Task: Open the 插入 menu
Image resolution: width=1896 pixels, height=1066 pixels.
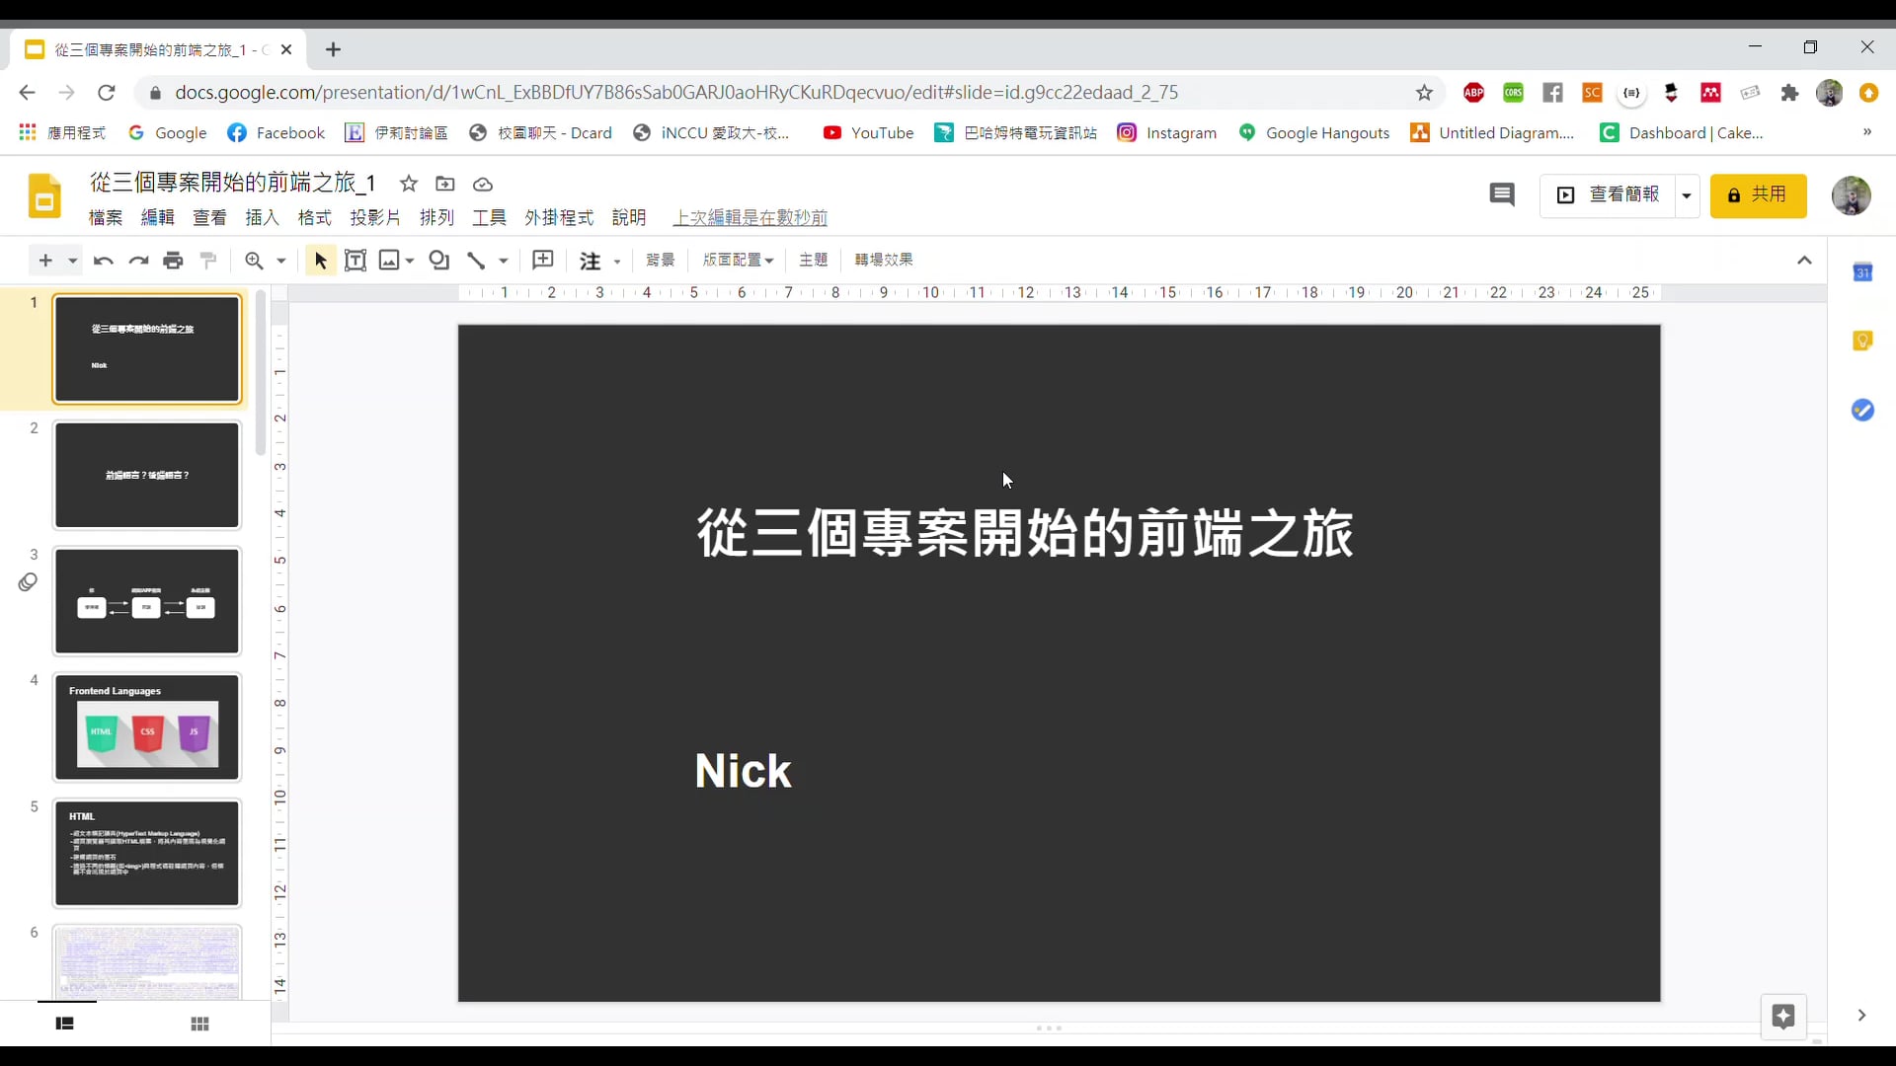Action: point(261,217)
